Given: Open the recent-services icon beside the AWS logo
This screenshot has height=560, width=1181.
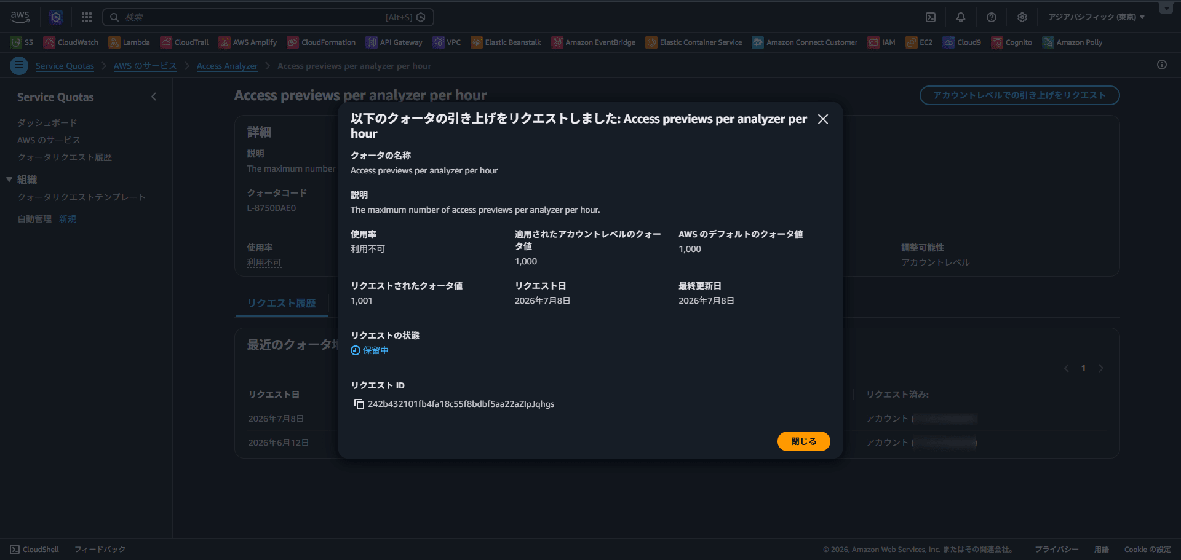Looking at the screenshot, I should coord(56,17).
